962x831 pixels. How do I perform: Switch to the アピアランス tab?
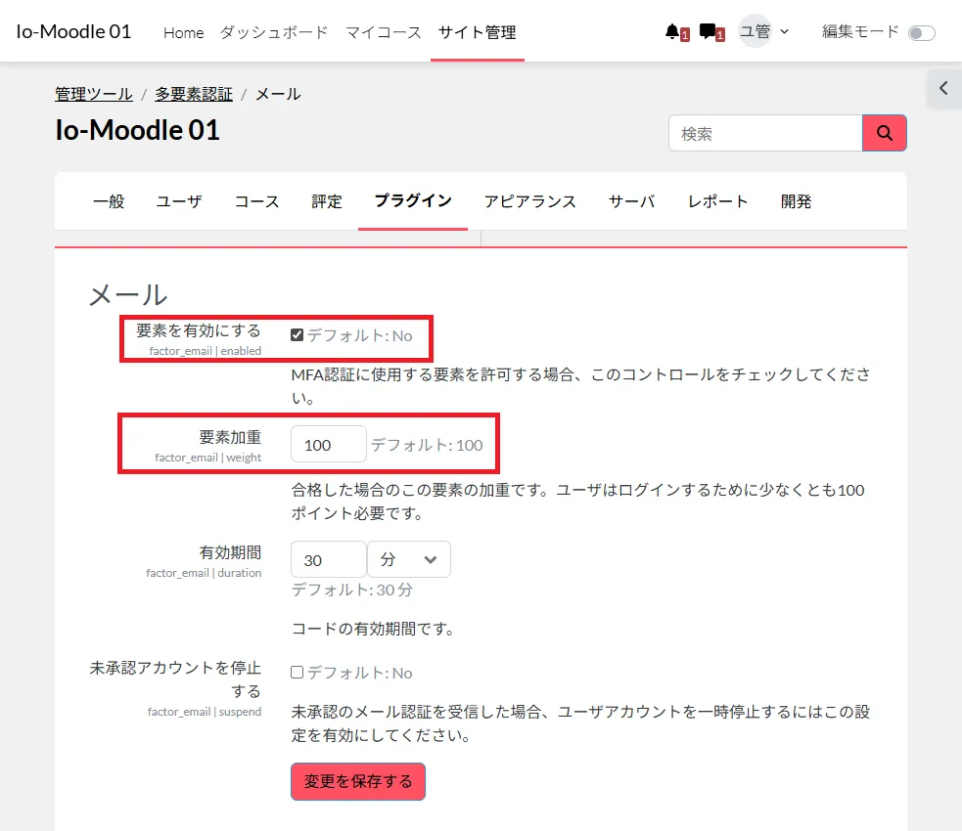pyautogui.click(x=530, y=201)
